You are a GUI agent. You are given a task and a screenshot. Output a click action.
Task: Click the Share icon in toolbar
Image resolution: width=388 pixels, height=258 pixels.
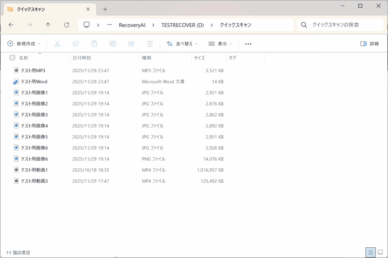(131, 44)
